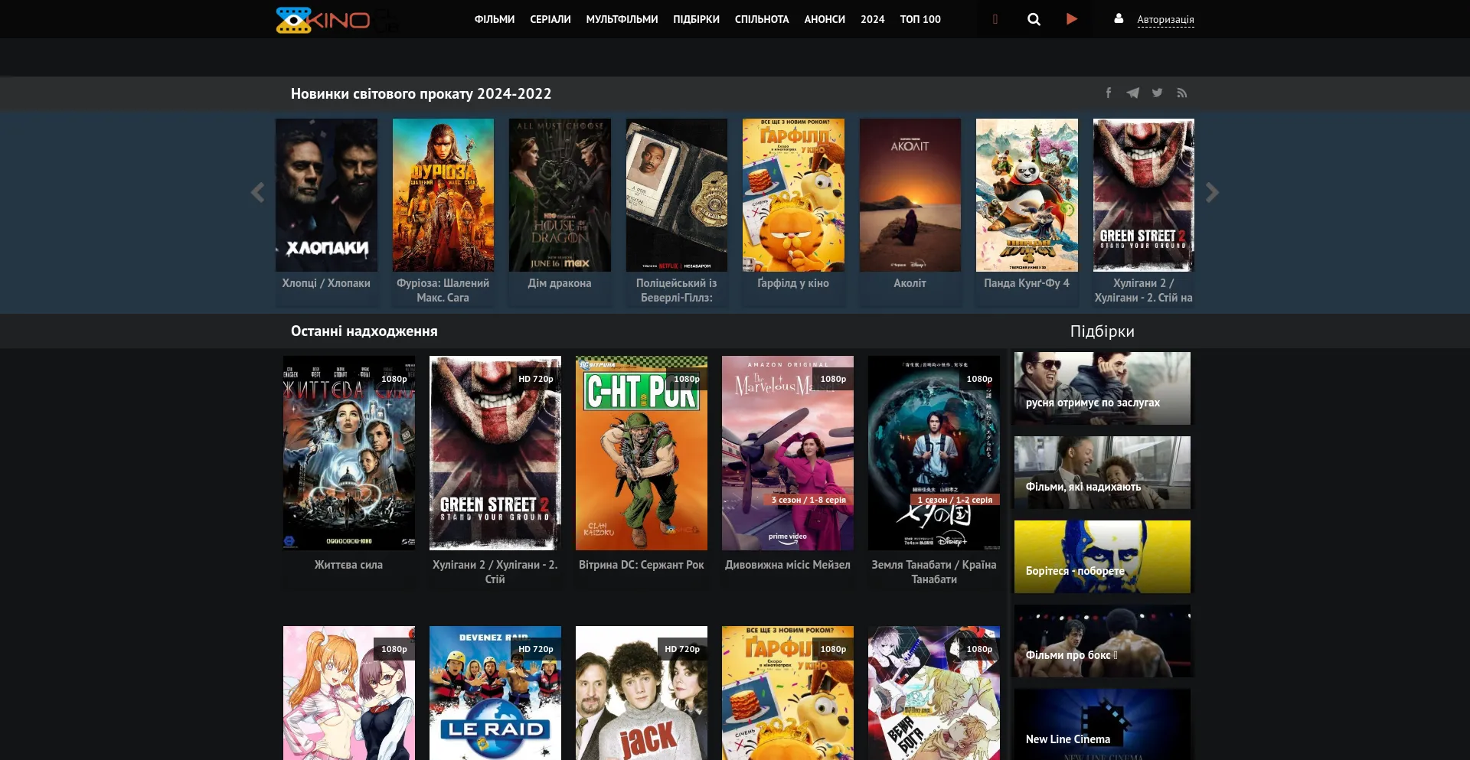Select the 2024 menu item
This screenshot has width=1470, height=760.
coord(872,19)
